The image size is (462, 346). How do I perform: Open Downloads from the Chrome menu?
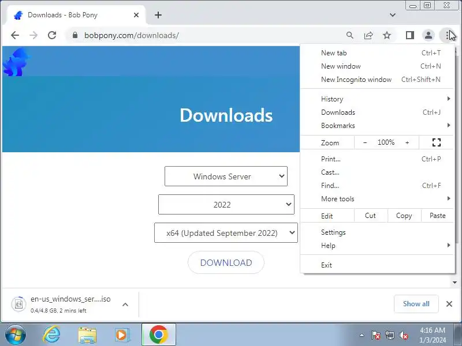(377, 112)
